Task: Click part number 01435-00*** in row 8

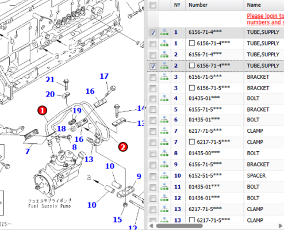Action: 204,154
